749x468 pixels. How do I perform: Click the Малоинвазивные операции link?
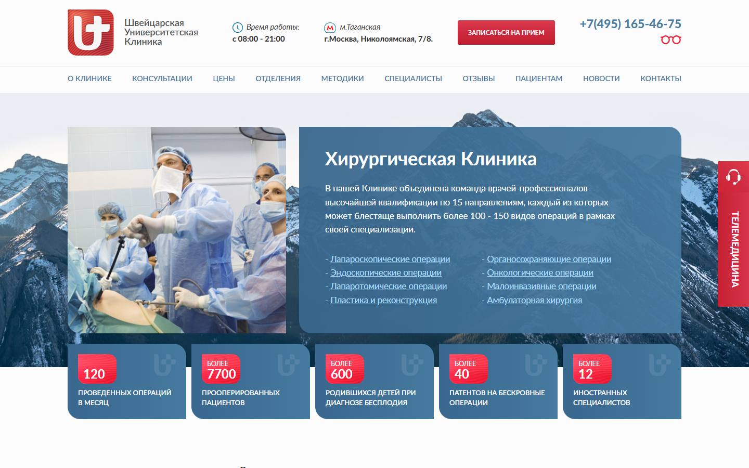click(541, 286)
